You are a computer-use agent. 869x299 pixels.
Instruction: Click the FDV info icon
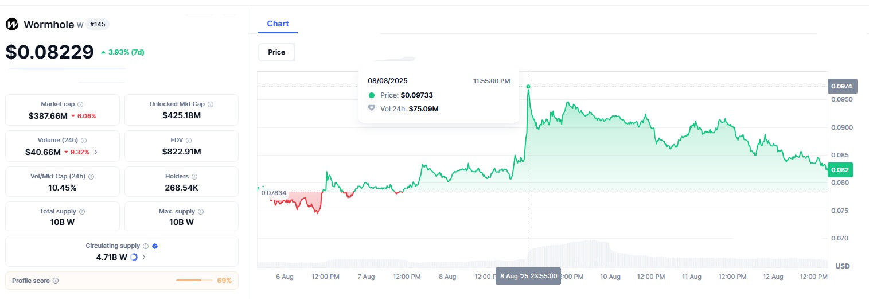[x=189, y=141]
